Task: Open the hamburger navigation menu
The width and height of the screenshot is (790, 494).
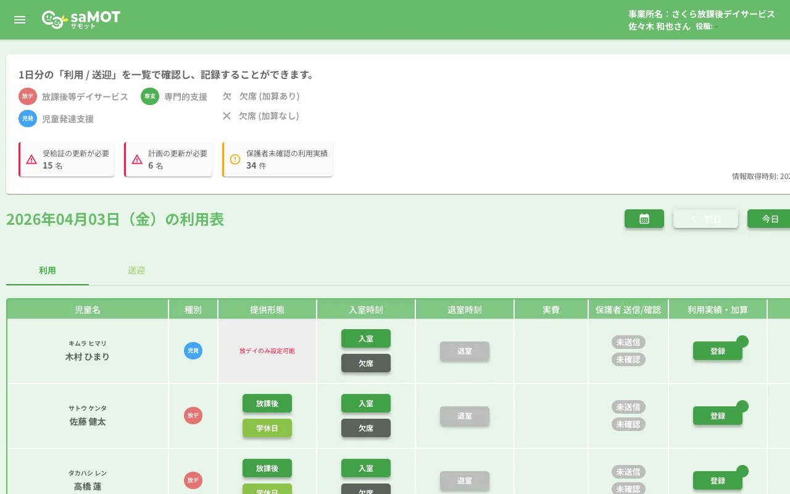Action: 19,19
